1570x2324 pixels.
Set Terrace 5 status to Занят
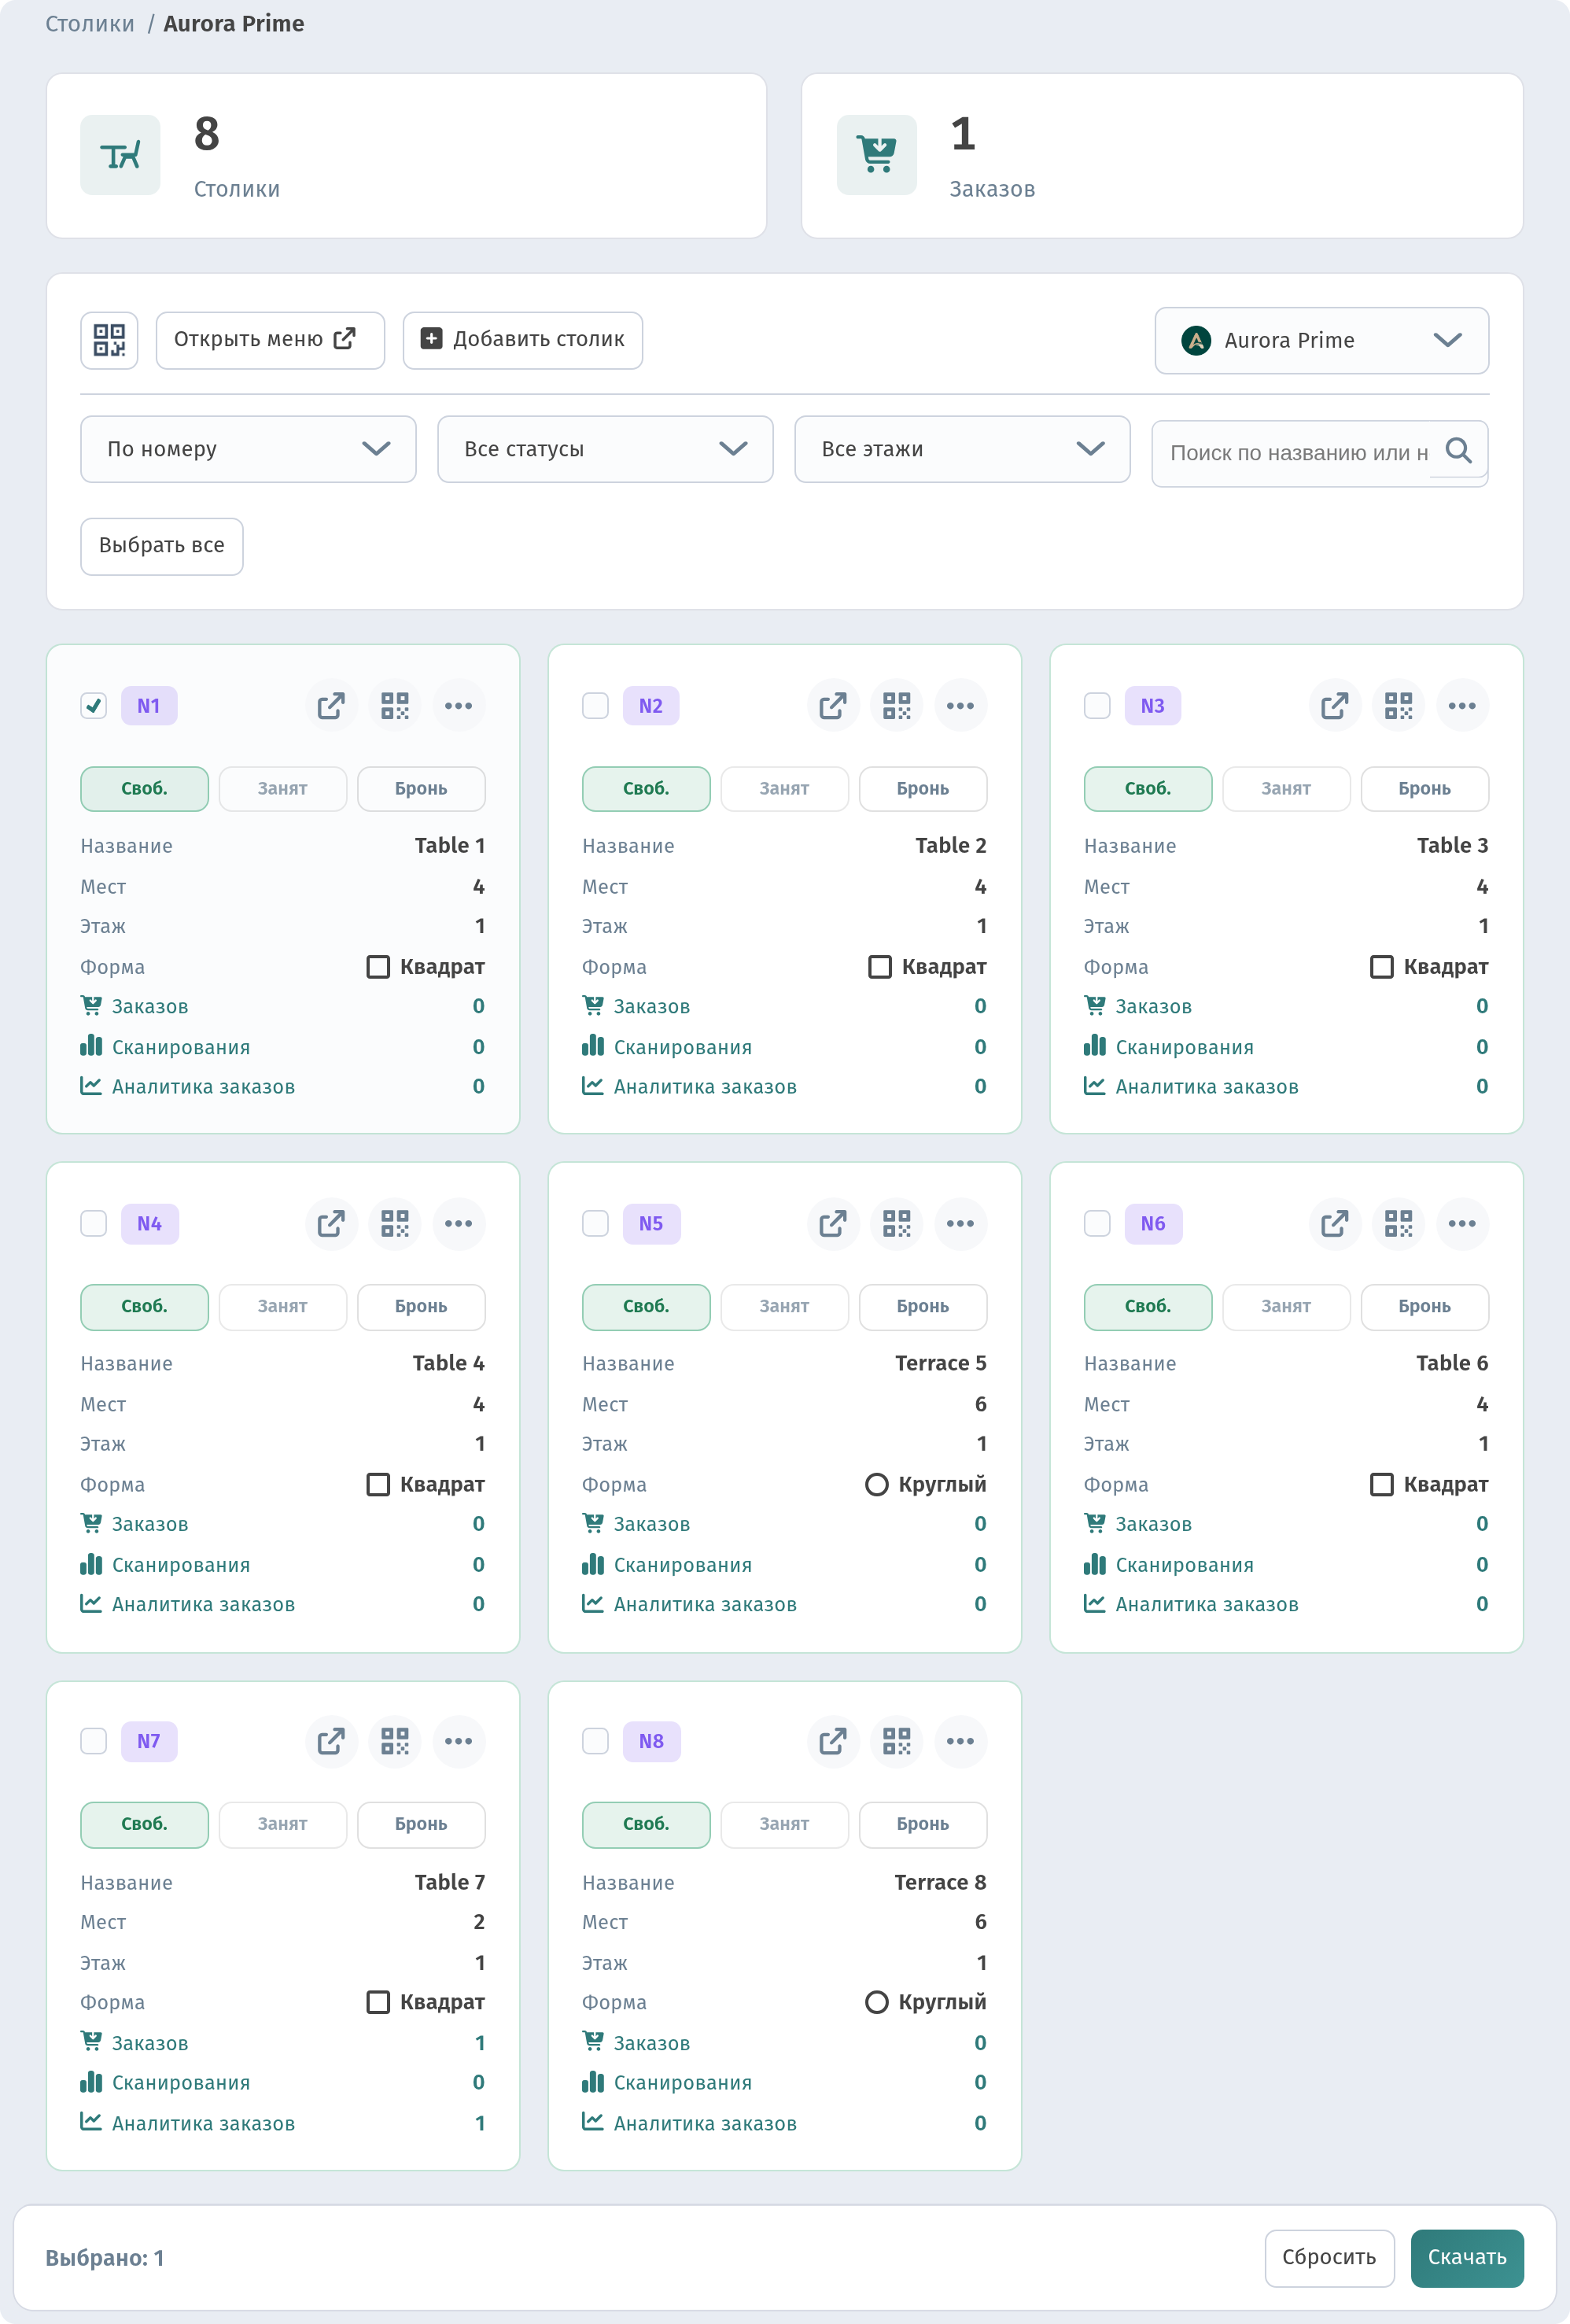click(x=785, y=1307)
